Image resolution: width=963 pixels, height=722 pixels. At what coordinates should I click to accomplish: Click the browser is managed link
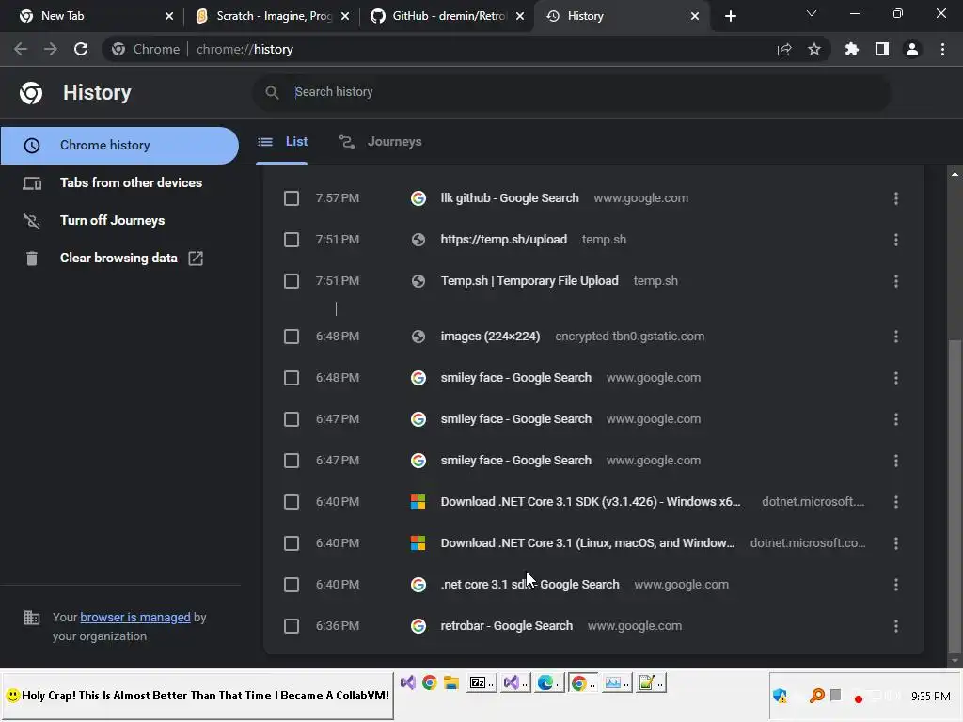coord(135,617)
